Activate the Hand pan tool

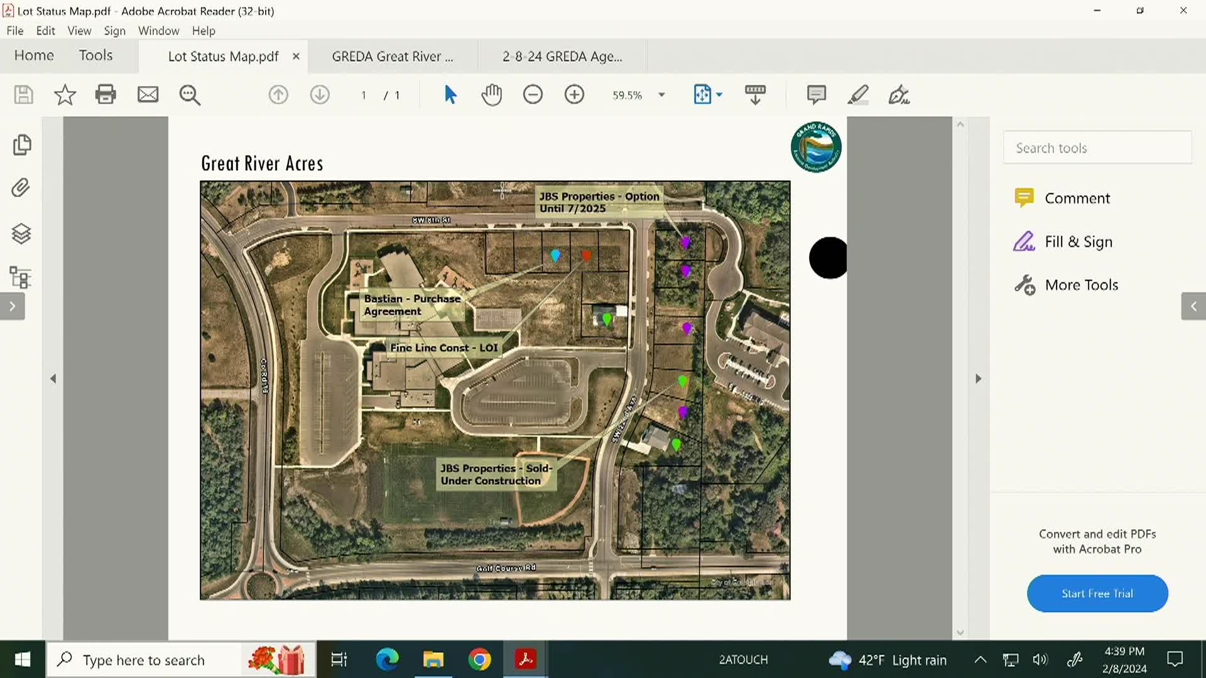[492, 95]
